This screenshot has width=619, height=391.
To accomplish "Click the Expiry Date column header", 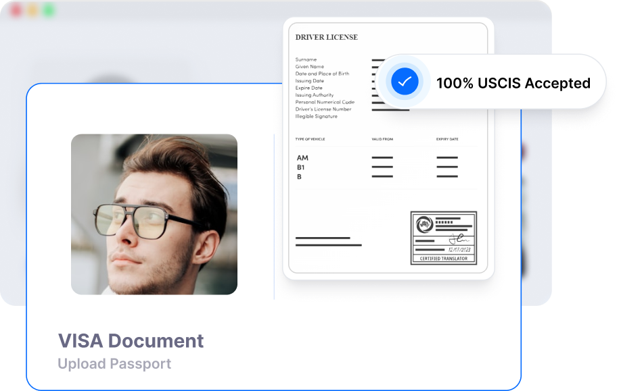I will (446, 139).
